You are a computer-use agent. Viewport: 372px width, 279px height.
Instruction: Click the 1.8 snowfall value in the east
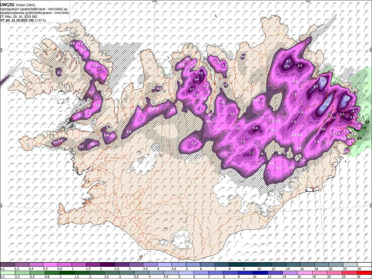click(317, 142)
